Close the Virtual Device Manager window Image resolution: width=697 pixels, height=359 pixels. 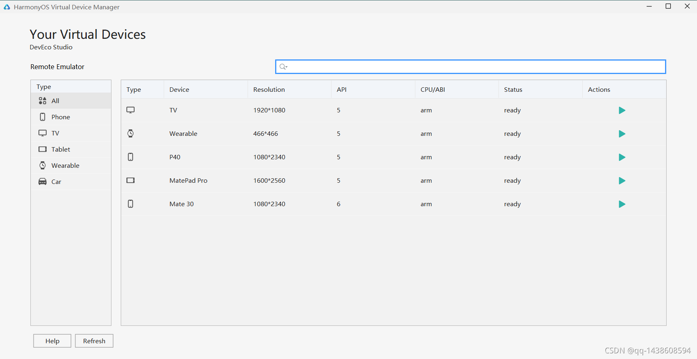tap(687, 6)
